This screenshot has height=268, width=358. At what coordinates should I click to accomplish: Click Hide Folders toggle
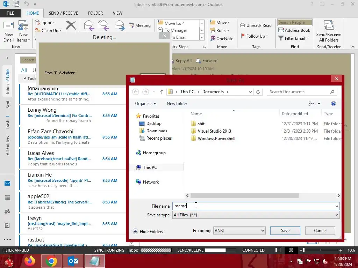click(148, 232)
